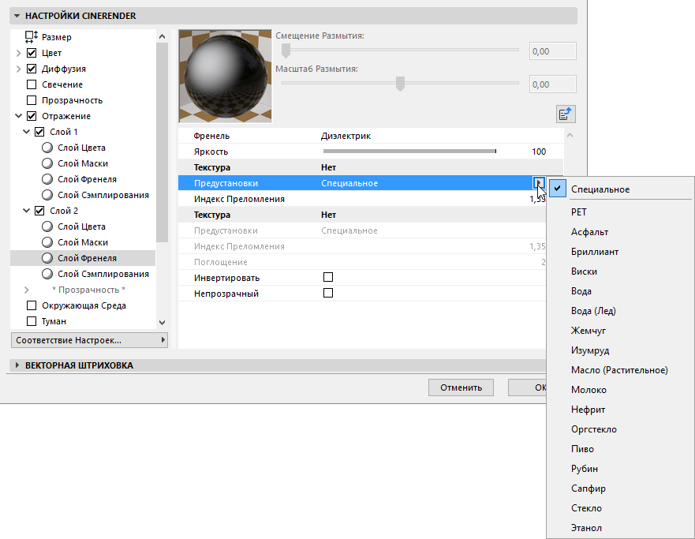Click the material preview sphere thumbnail

tap(225, 77)
